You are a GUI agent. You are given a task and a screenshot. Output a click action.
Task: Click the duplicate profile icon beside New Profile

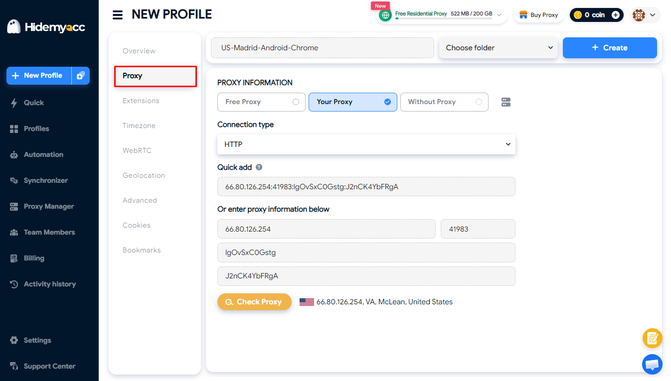point(81,76)
